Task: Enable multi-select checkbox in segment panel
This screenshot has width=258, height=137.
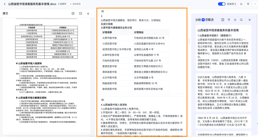Action: 223,20
